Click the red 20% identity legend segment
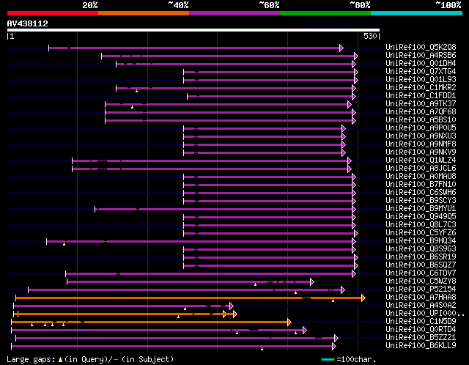Image resolution: width=469 pixels, height=365 pixels. point(53,13)
